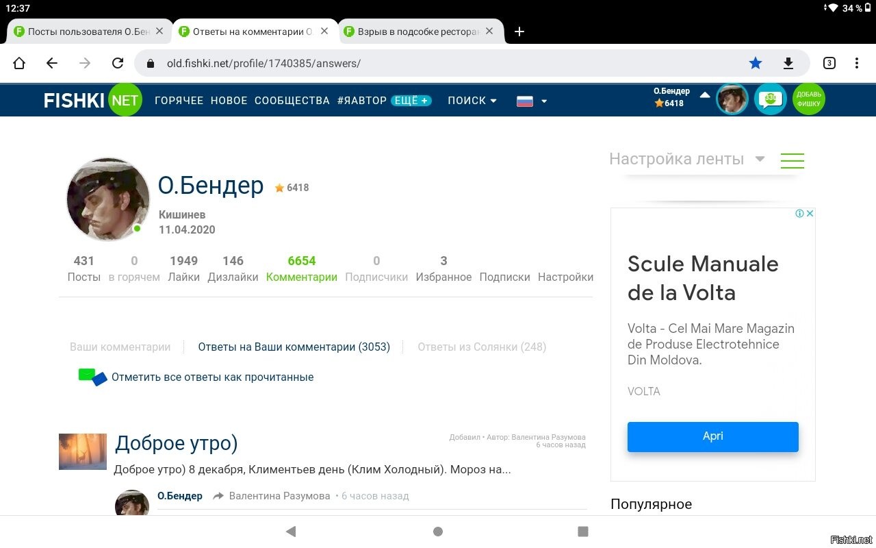The image size is (876, 548).
Task: Open the Горячее menu item
Action: click(x=179, y=101)
